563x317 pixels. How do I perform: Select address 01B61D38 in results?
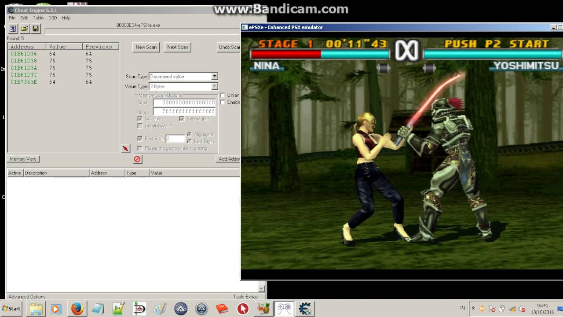tap(63, 61)
